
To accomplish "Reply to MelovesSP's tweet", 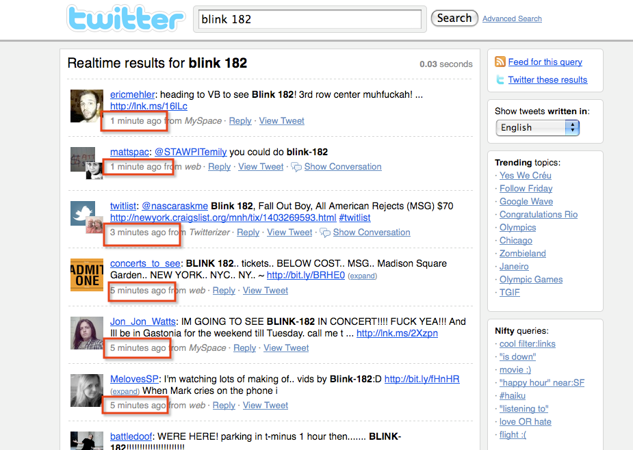I will 224,405.
